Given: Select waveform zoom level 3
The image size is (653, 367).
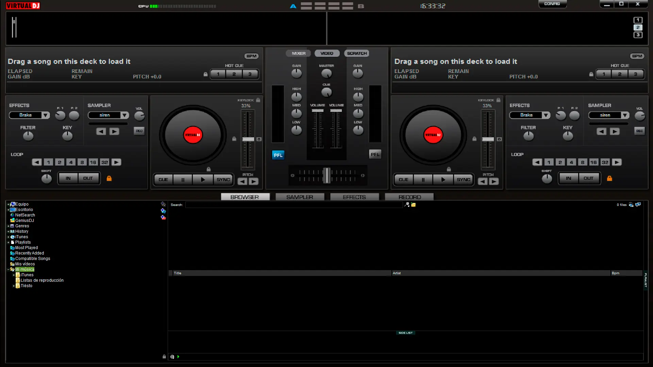Looking at the screenshot, I should pyautogui.click(x=638, y=35).
